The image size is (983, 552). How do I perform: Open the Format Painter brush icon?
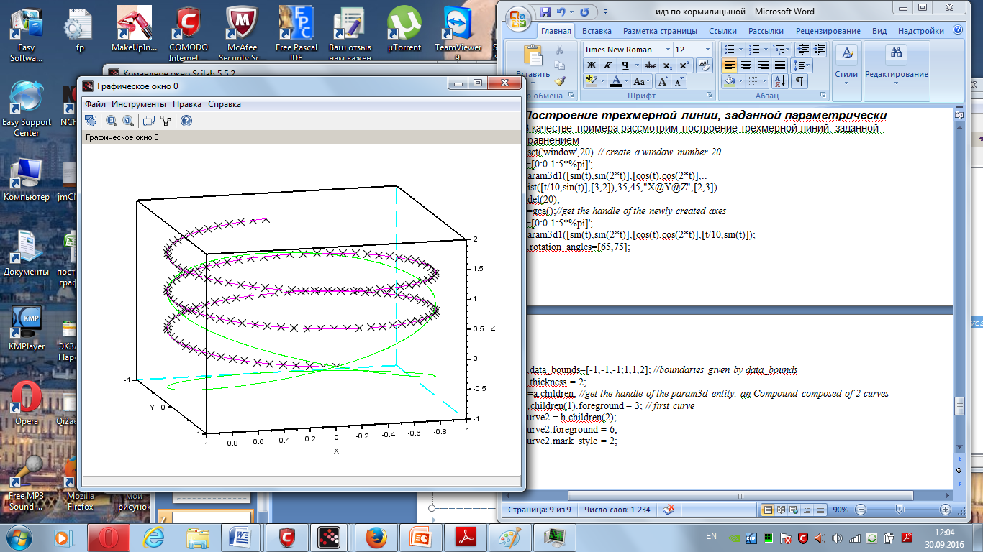pyautogui.click(x=561, y=82)
